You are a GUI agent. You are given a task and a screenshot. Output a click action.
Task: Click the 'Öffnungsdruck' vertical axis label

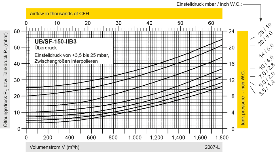coord(5,79)
